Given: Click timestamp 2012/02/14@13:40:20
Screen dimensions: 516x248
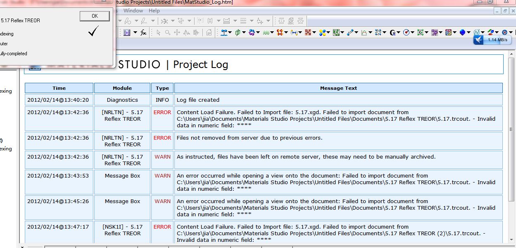Looking at the screenshot, I should 58,100.
